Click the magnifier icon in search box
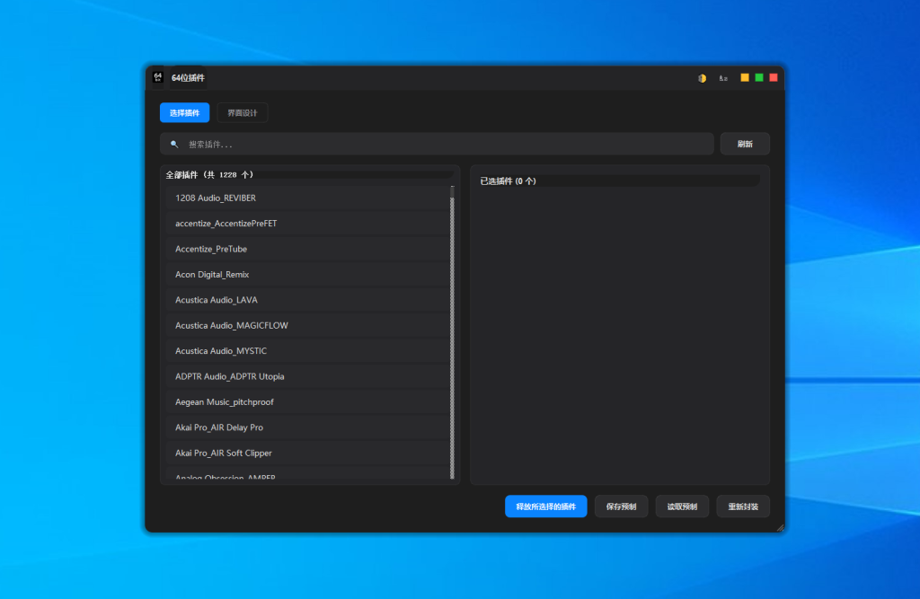 (174, 144)
